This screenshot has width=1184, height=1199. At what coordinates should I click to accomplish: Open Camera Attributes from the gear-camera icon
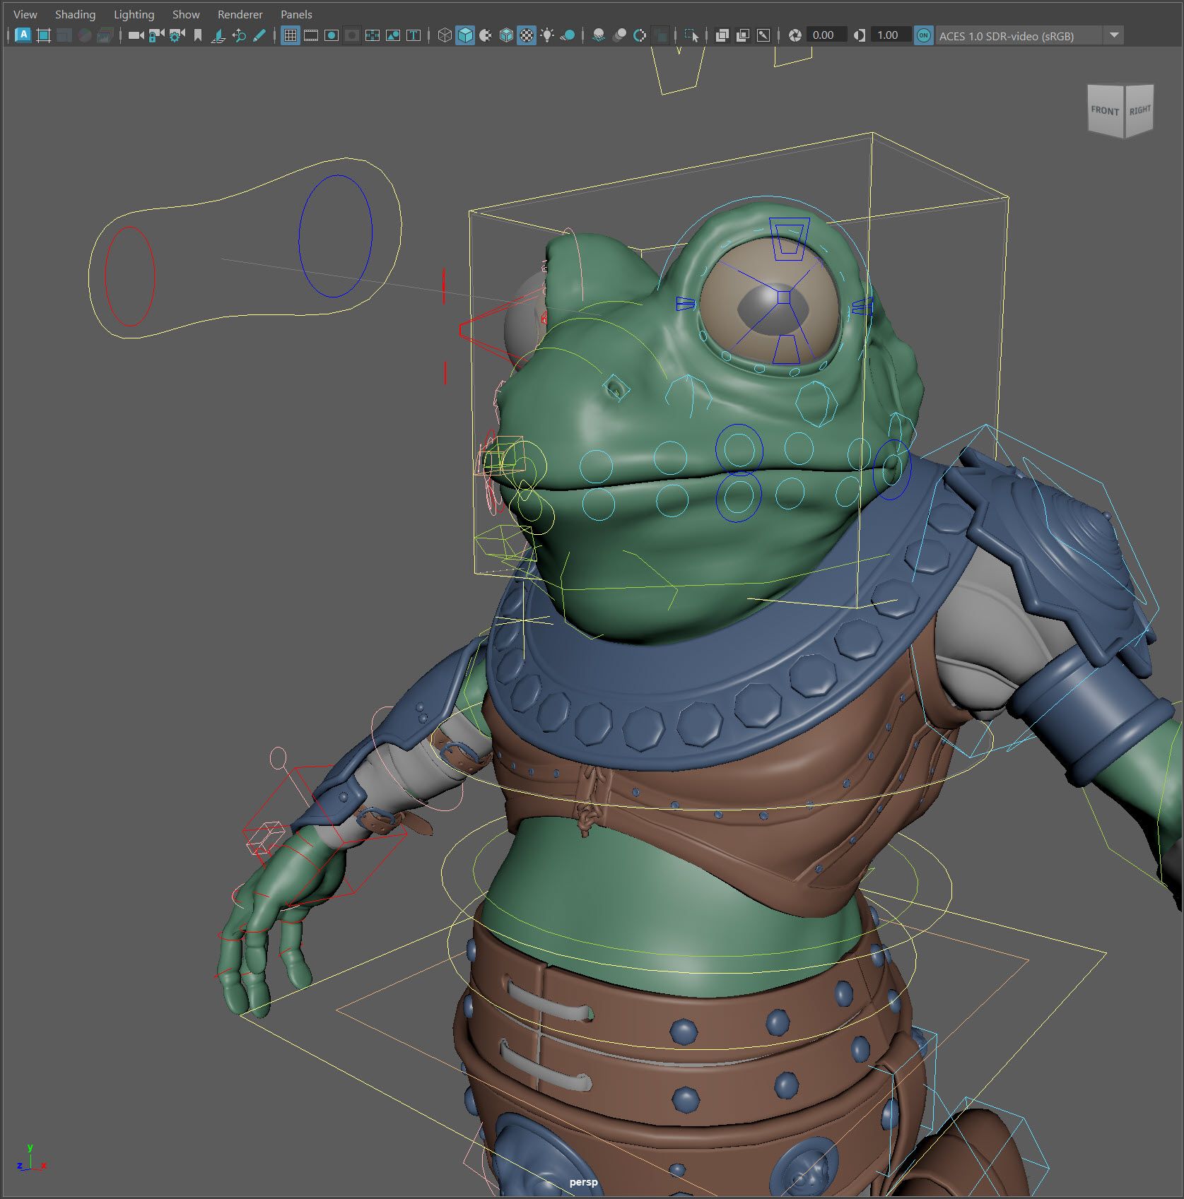[177, 35]
